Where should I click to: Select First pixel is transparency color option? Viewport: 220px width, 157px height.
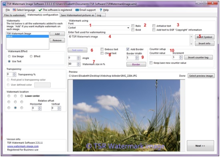8,80
